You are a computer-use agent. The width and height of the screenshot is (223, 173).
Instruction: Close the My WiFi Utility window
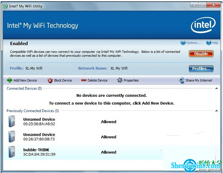pyautogui.click(x=213, y=5)
